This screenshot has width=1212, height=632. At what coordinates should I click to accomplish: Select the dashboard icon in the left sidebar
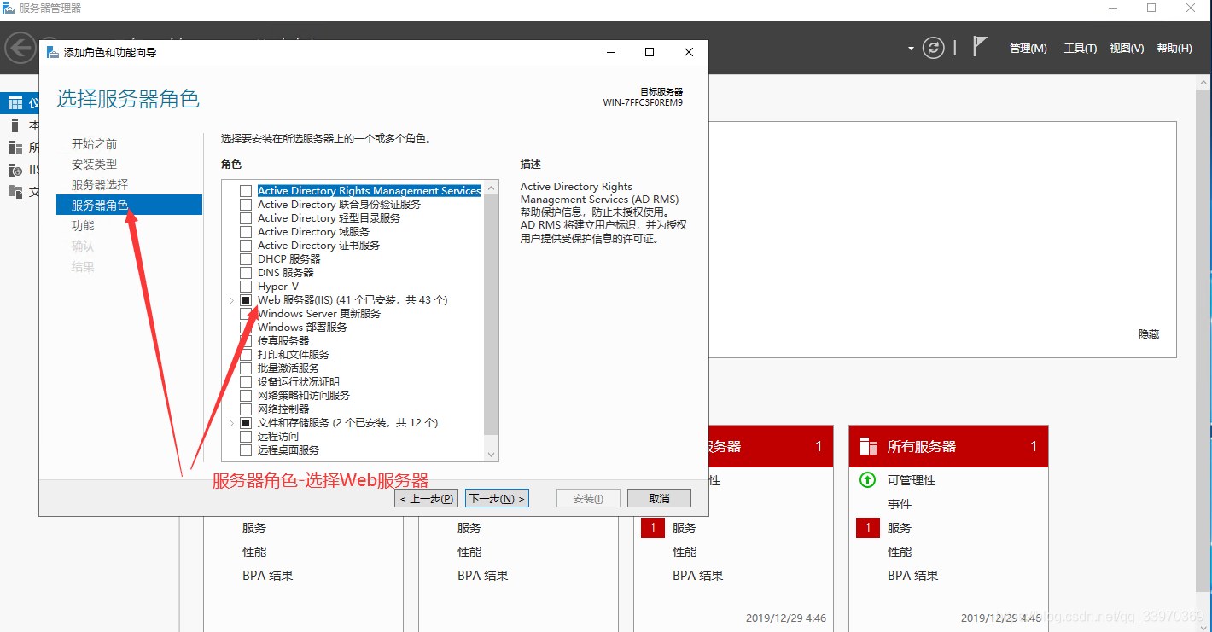pos(15,103)
